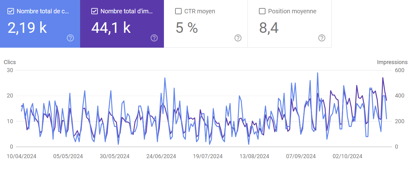Screen dimensions: 412x169
Task: Click the 02/10/2024 date label
Action: pyautogui.click(x=347, y=156)
